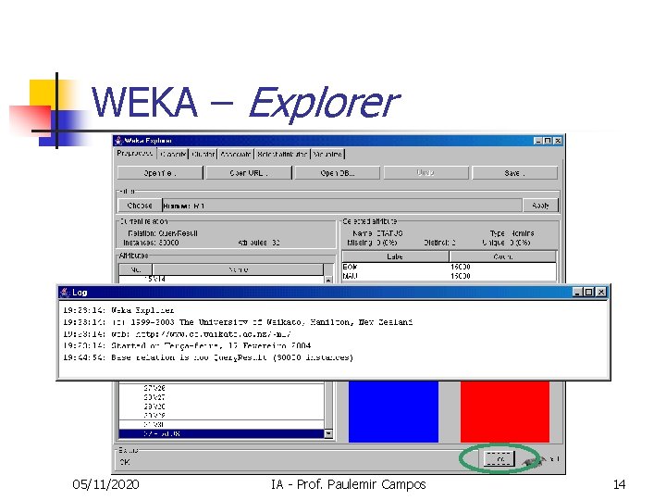Open the Classify tab

point(173,154)
